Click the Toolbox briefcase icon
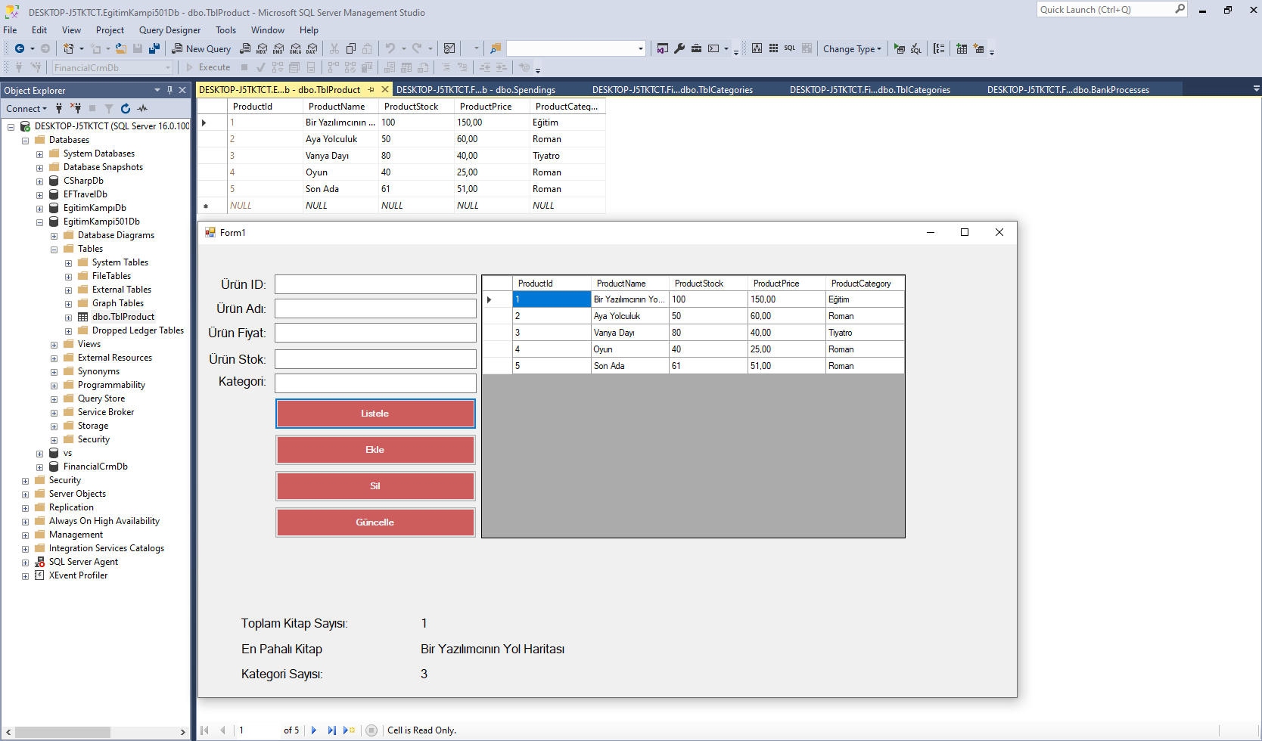The height and width of the screenshot is (741, 1262). pos(696,48)
